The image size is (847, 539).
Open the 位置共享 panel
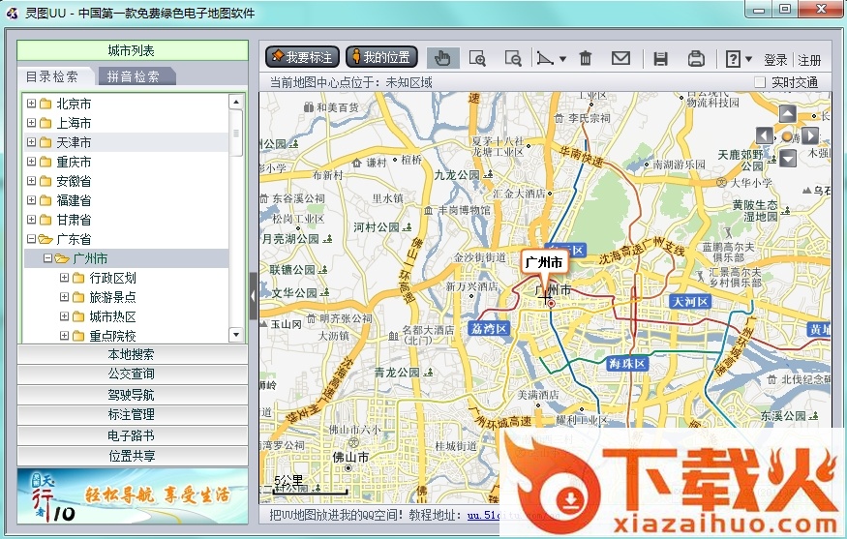pos(133,456)
